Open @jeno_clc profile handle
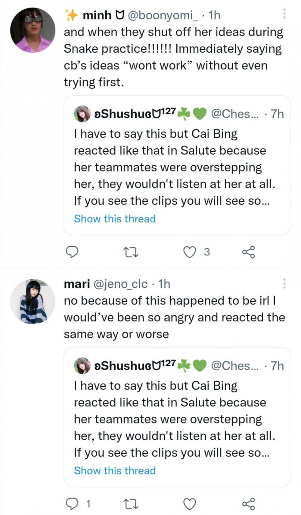This screenshot has height=515, width=301. (121, 284)
